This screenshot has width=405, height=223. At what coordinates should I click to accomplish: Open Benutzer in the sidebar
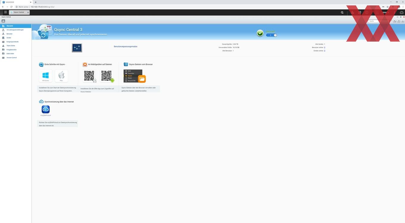pyautogui.click(x=16, y=34)
